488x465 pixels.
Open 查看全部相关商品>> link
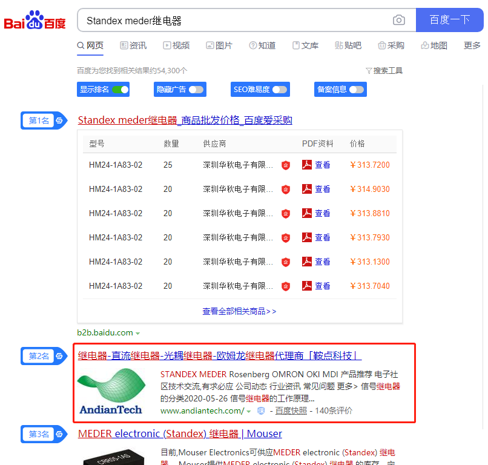click(x=239, y=311)
